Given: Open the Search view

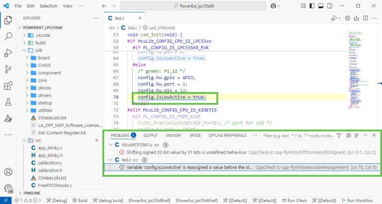Looking at the screenshot, I should coord(8,36).
